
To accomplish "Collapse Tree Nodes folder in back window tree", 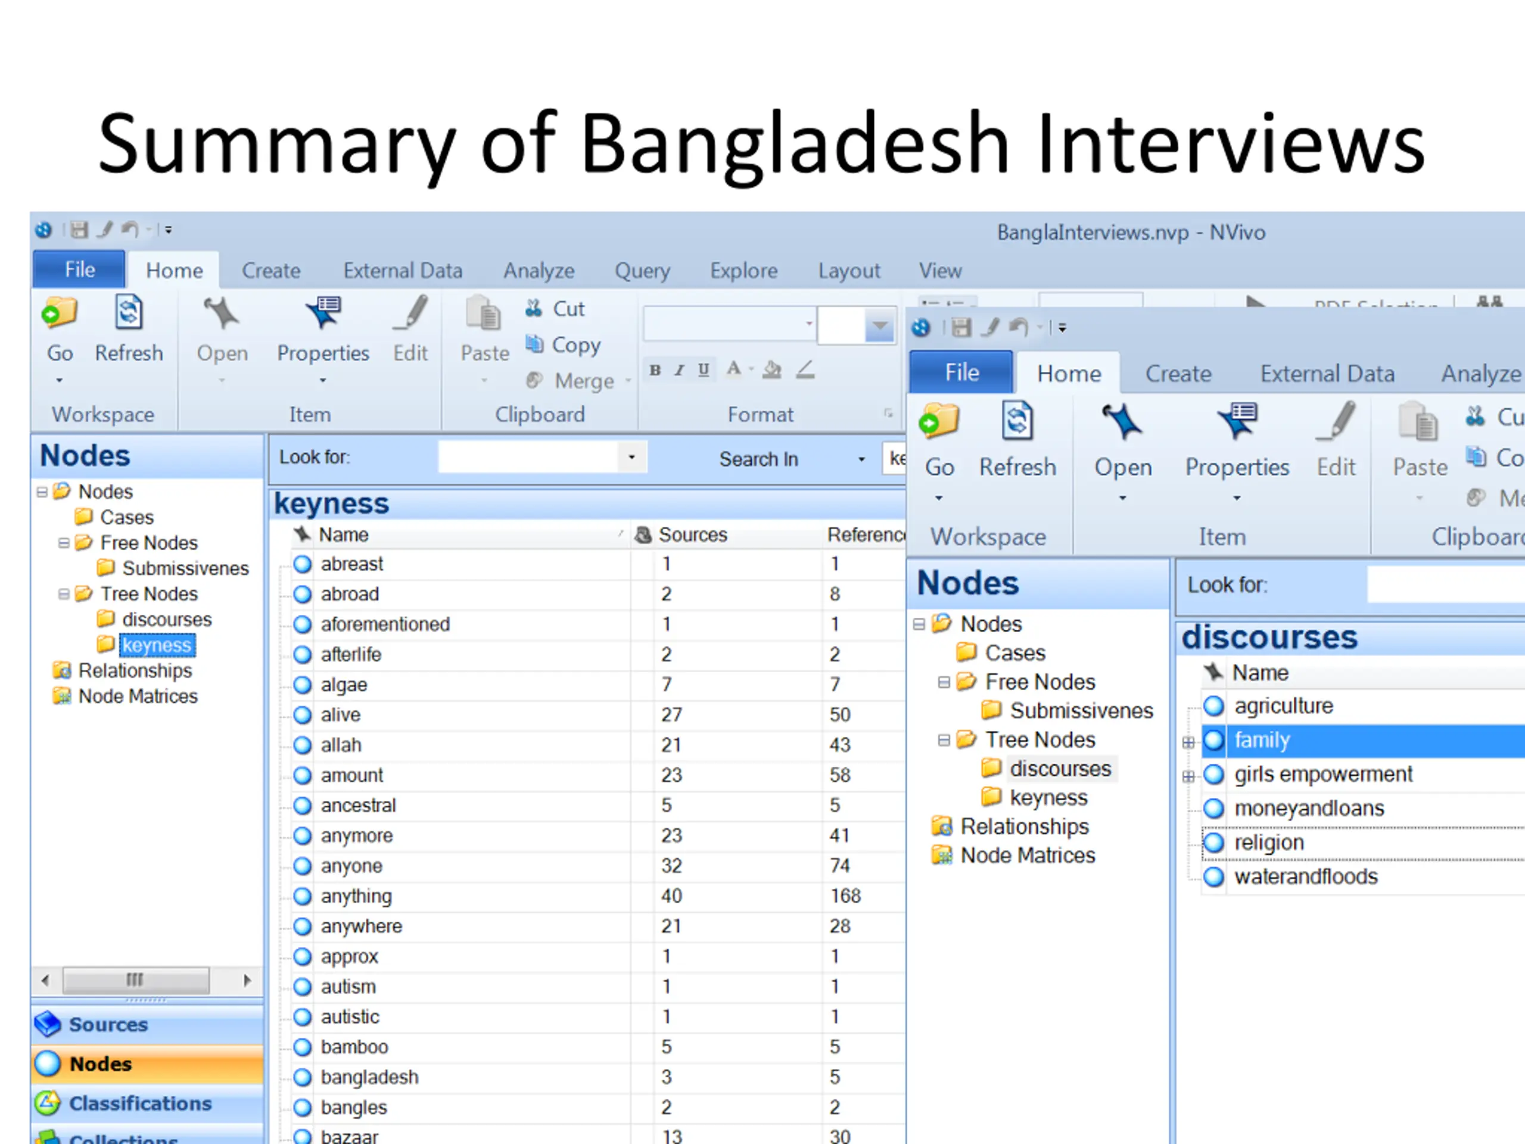I will [63, 595].
